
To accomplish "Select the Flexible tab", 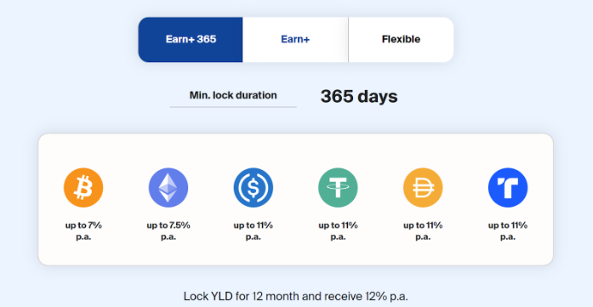I will (401, 39).
